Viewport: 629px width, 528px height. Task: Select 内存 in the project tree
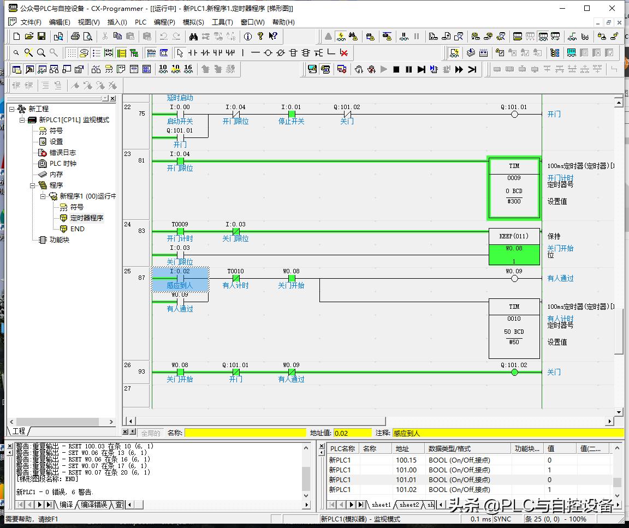[56, 174]
